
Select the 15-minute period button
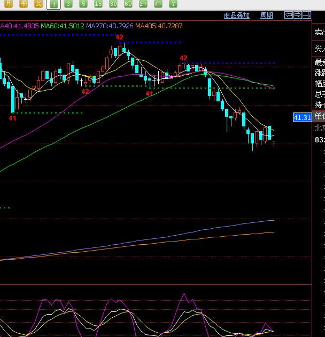98,4
